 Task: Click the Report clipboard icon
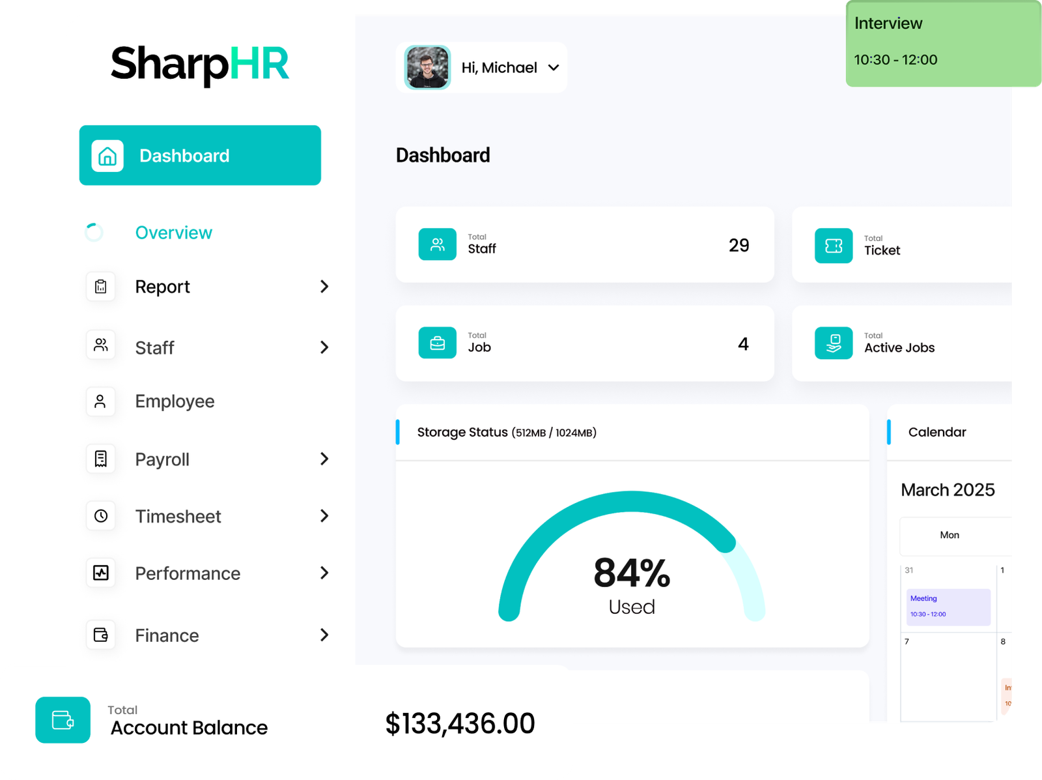(x=100, y=287)
